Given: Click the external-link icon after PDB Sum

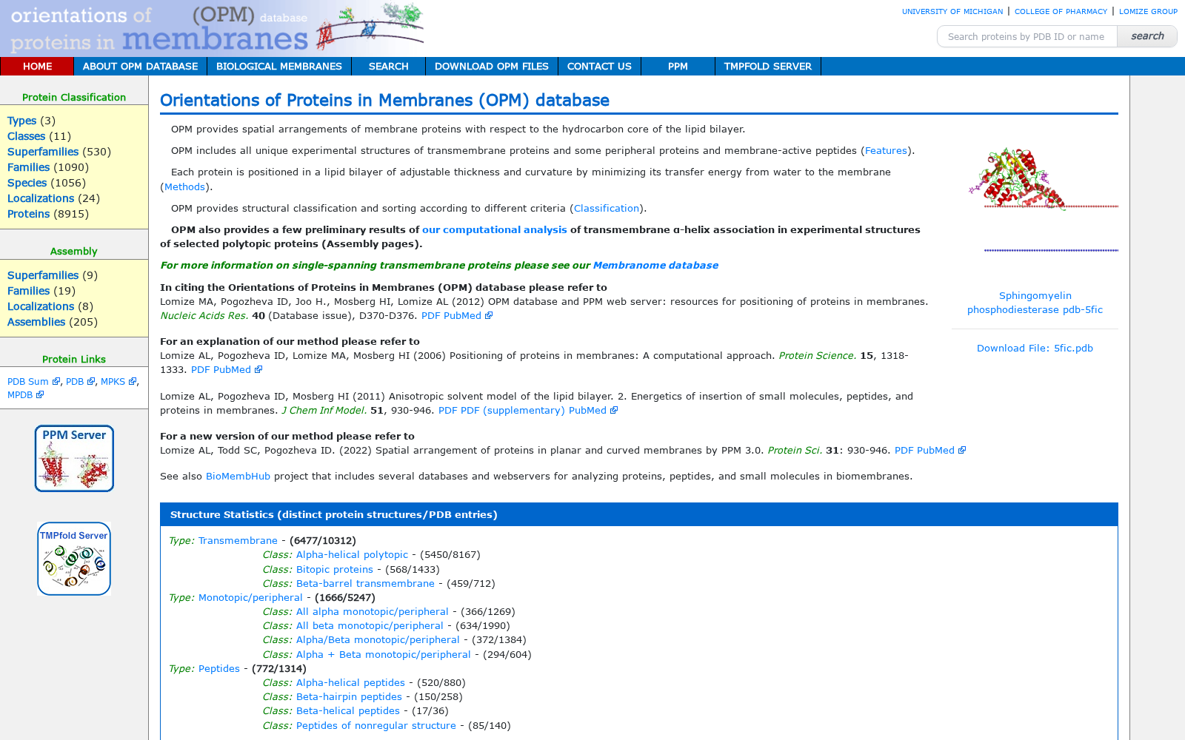Looking at the screenshot, I should (56, 382).
